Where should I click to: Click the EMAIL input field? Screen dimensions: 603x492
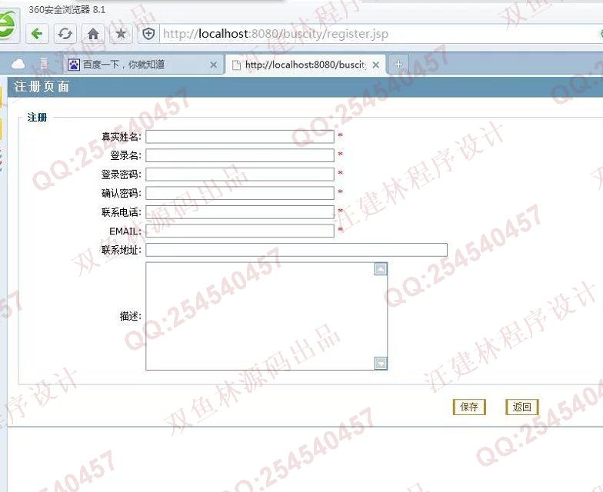[x=240, y=231]
